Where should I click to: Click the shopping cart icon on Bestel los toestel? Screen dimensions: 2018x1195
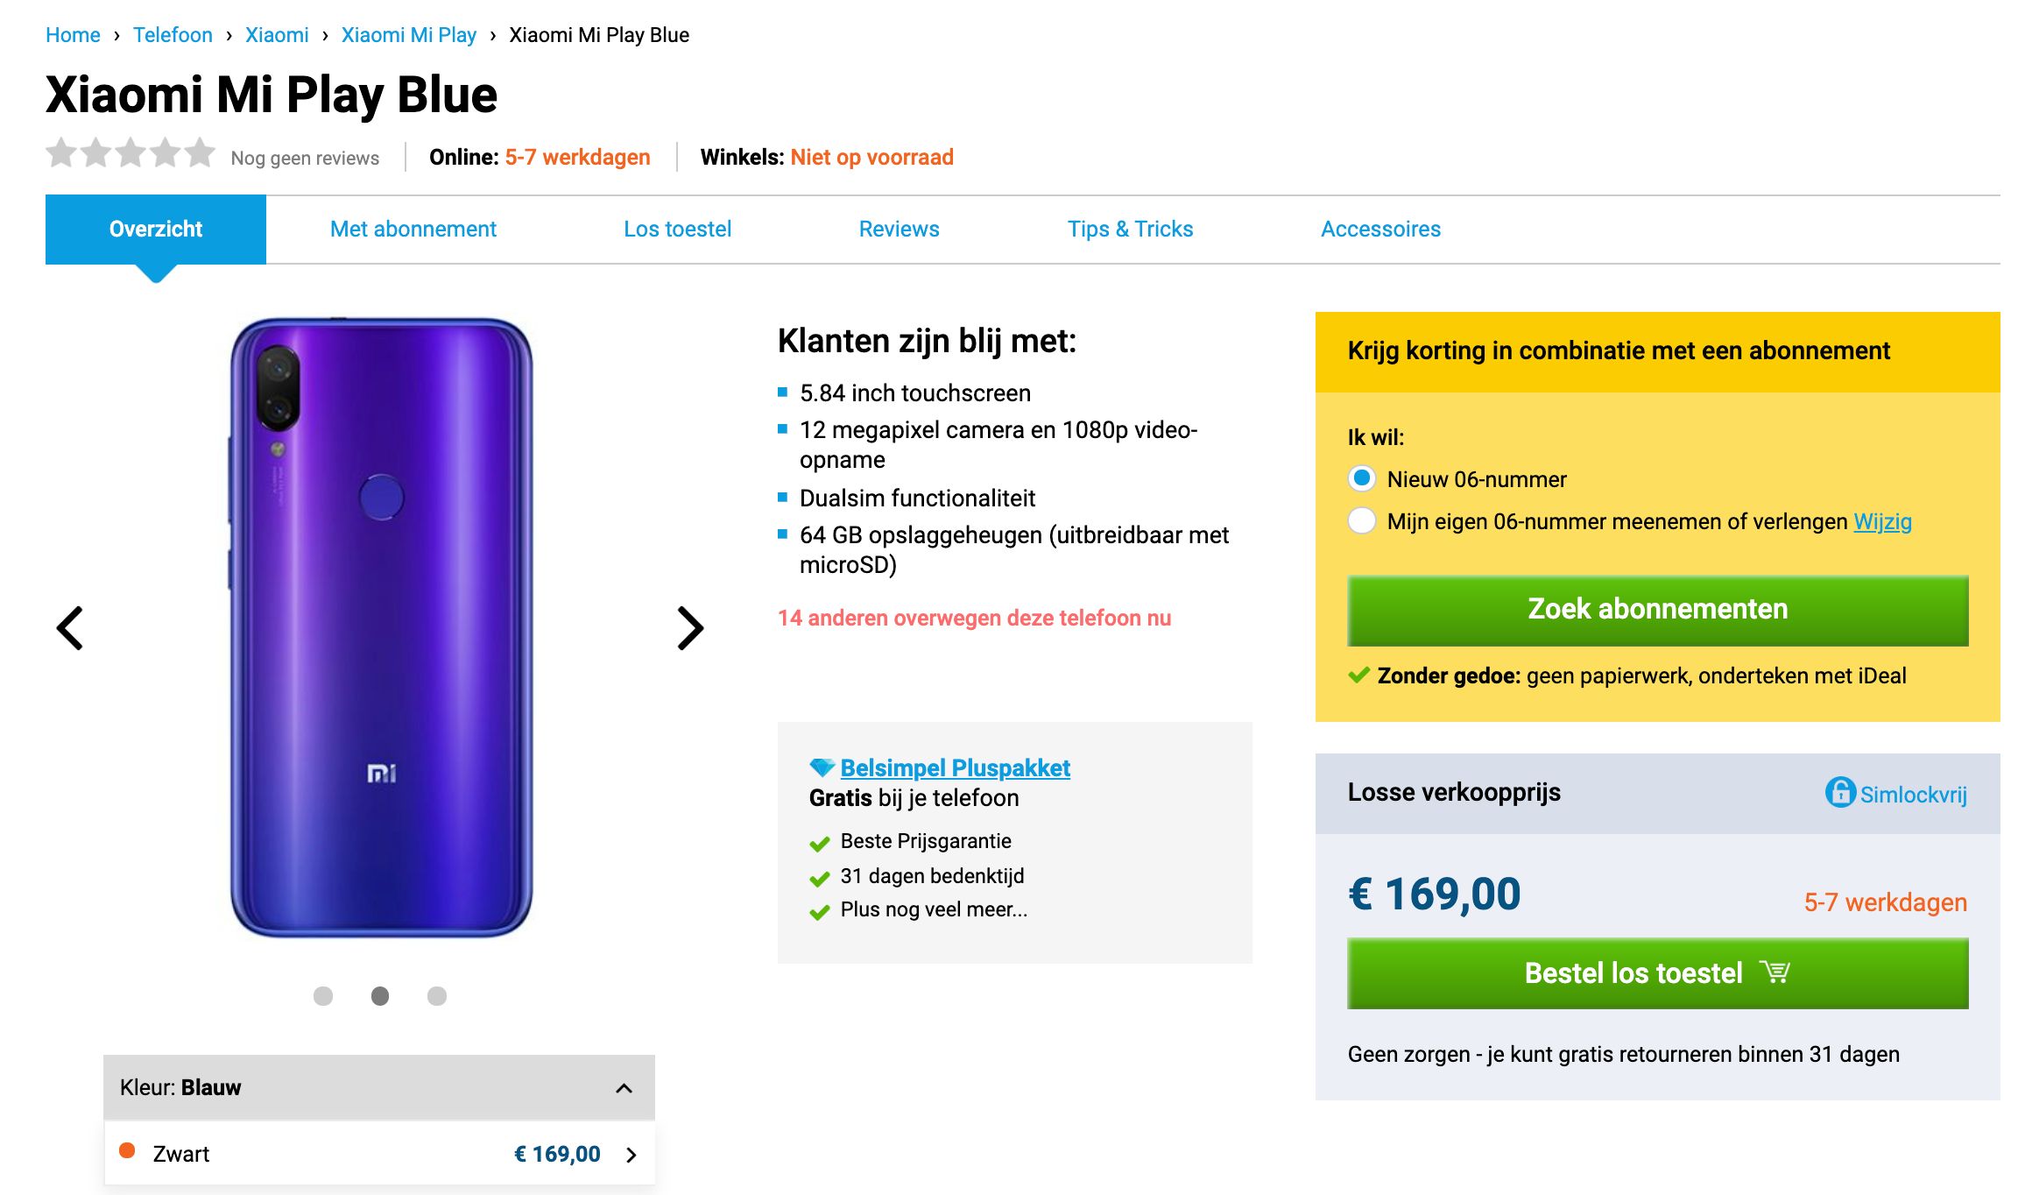(x=1775, y=971)
